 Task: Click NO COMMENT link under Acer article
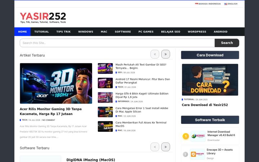[x=49, y=120]
